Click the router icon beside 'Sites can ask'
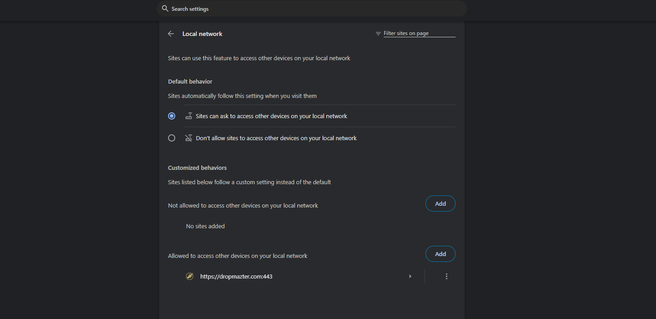Viewport: 656px width, 319px height. pos(189,116)
